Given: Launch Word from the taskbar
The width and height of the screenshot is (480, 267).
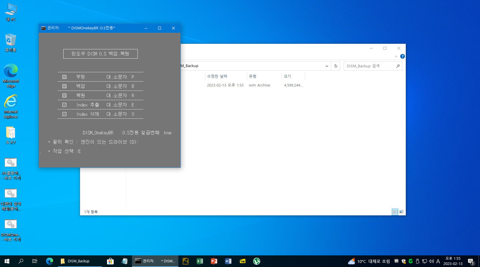Looking at the screenshot, I should click(x=228, y=261).
